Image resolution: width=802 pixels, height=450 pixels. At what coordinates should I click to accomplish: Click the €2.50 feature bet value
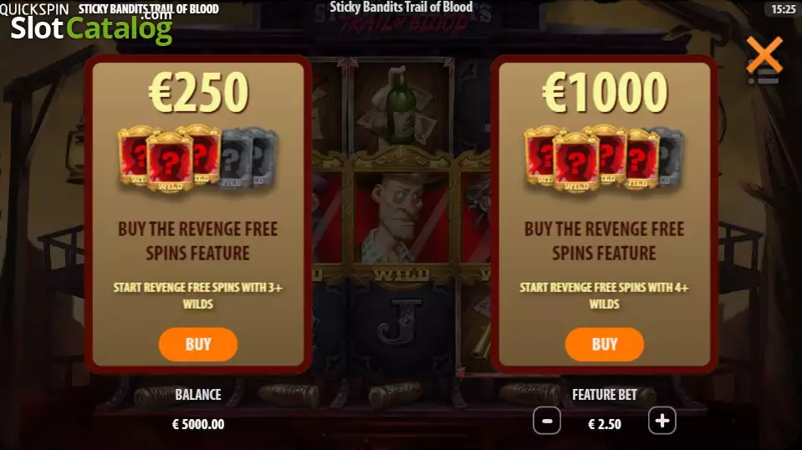[x=605, y=424]
